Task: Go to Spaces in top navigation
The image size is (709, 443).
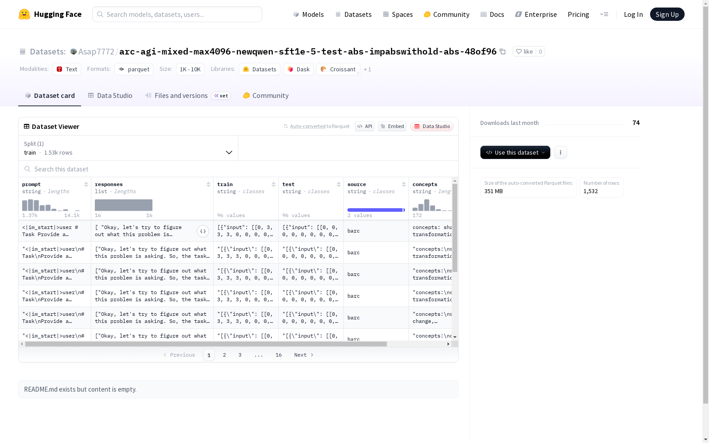Action: coord(398,14)
